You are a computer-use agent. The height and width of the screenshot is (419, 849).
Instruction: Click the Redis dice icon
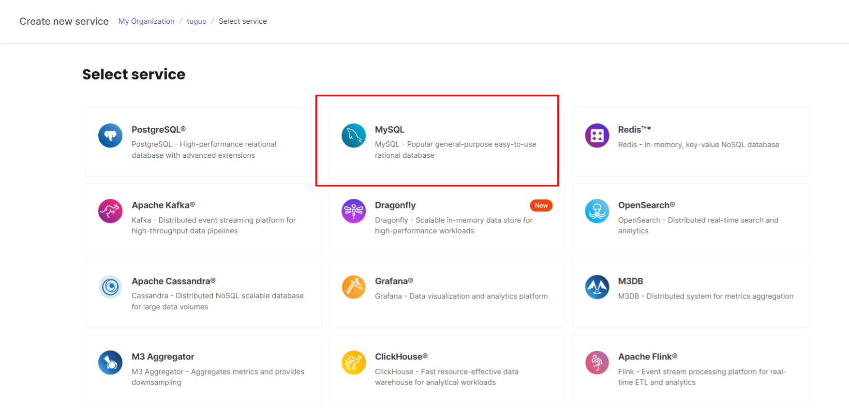597,135
